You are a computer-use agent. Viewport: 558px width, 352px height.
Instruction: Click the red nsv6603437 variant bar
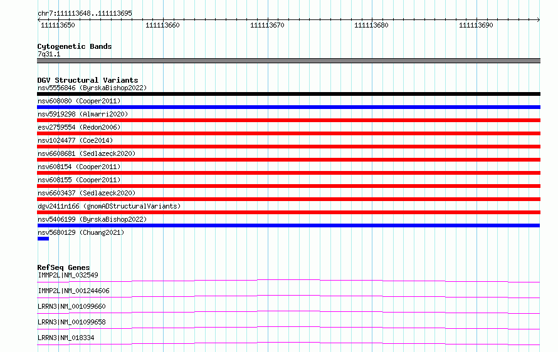point(288,199)
